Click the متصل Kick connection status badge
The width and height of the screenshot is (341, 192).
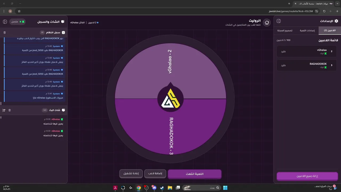tap(18, 21)
